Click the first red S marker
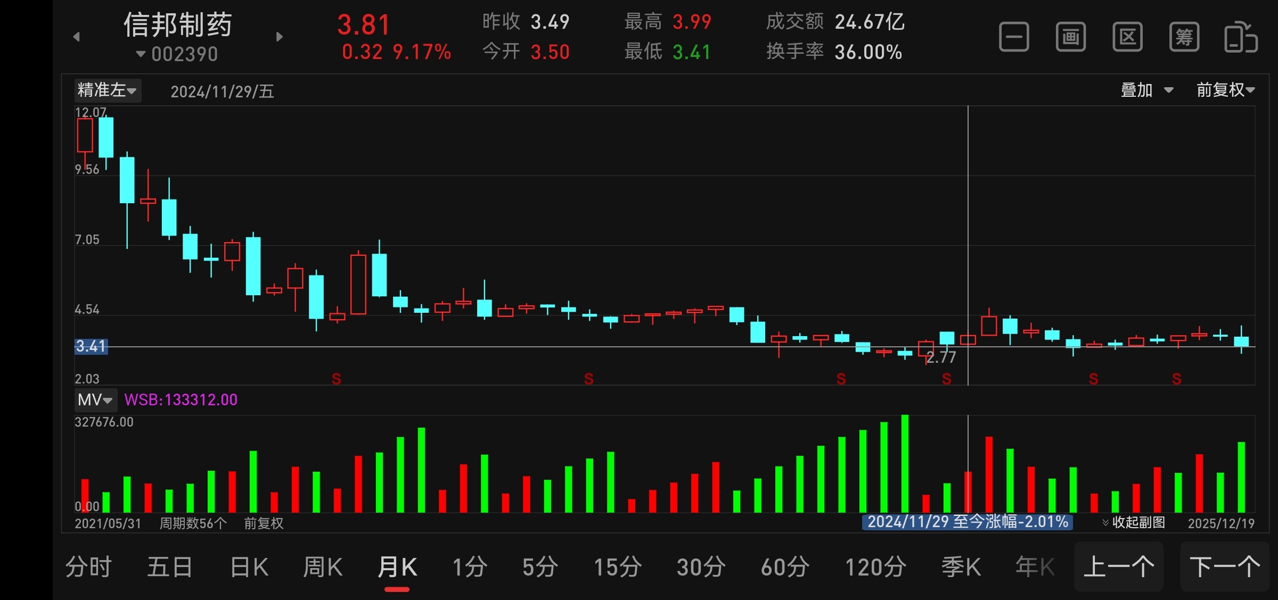The width and height of the screenshot is (1278, 600). [x=336, y=379]
